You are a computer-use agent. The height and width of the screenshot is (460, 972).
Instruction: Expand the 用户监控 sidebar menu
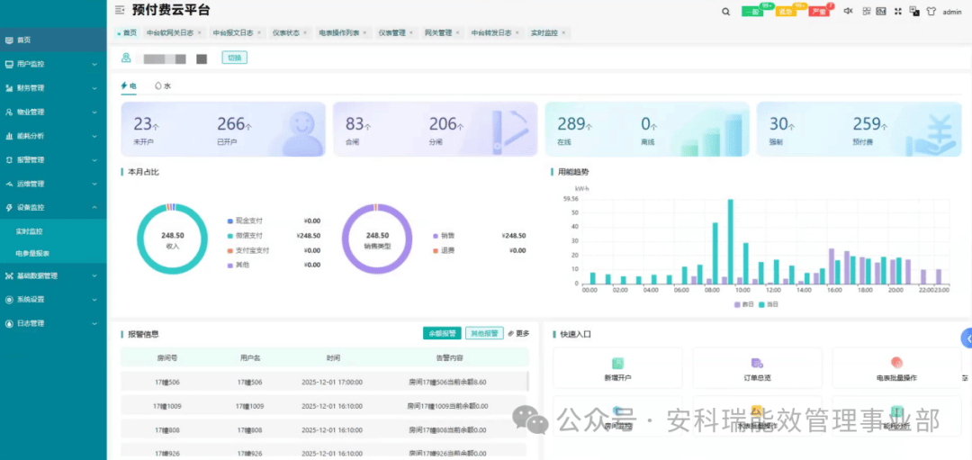pos(53,64)
